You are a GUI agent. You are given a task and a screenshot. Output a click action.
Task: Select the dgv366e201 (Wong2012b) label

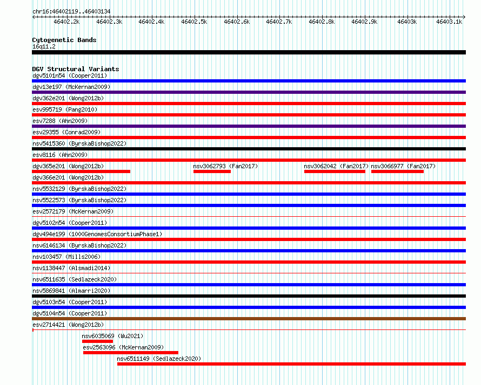[x=68, y=177]
